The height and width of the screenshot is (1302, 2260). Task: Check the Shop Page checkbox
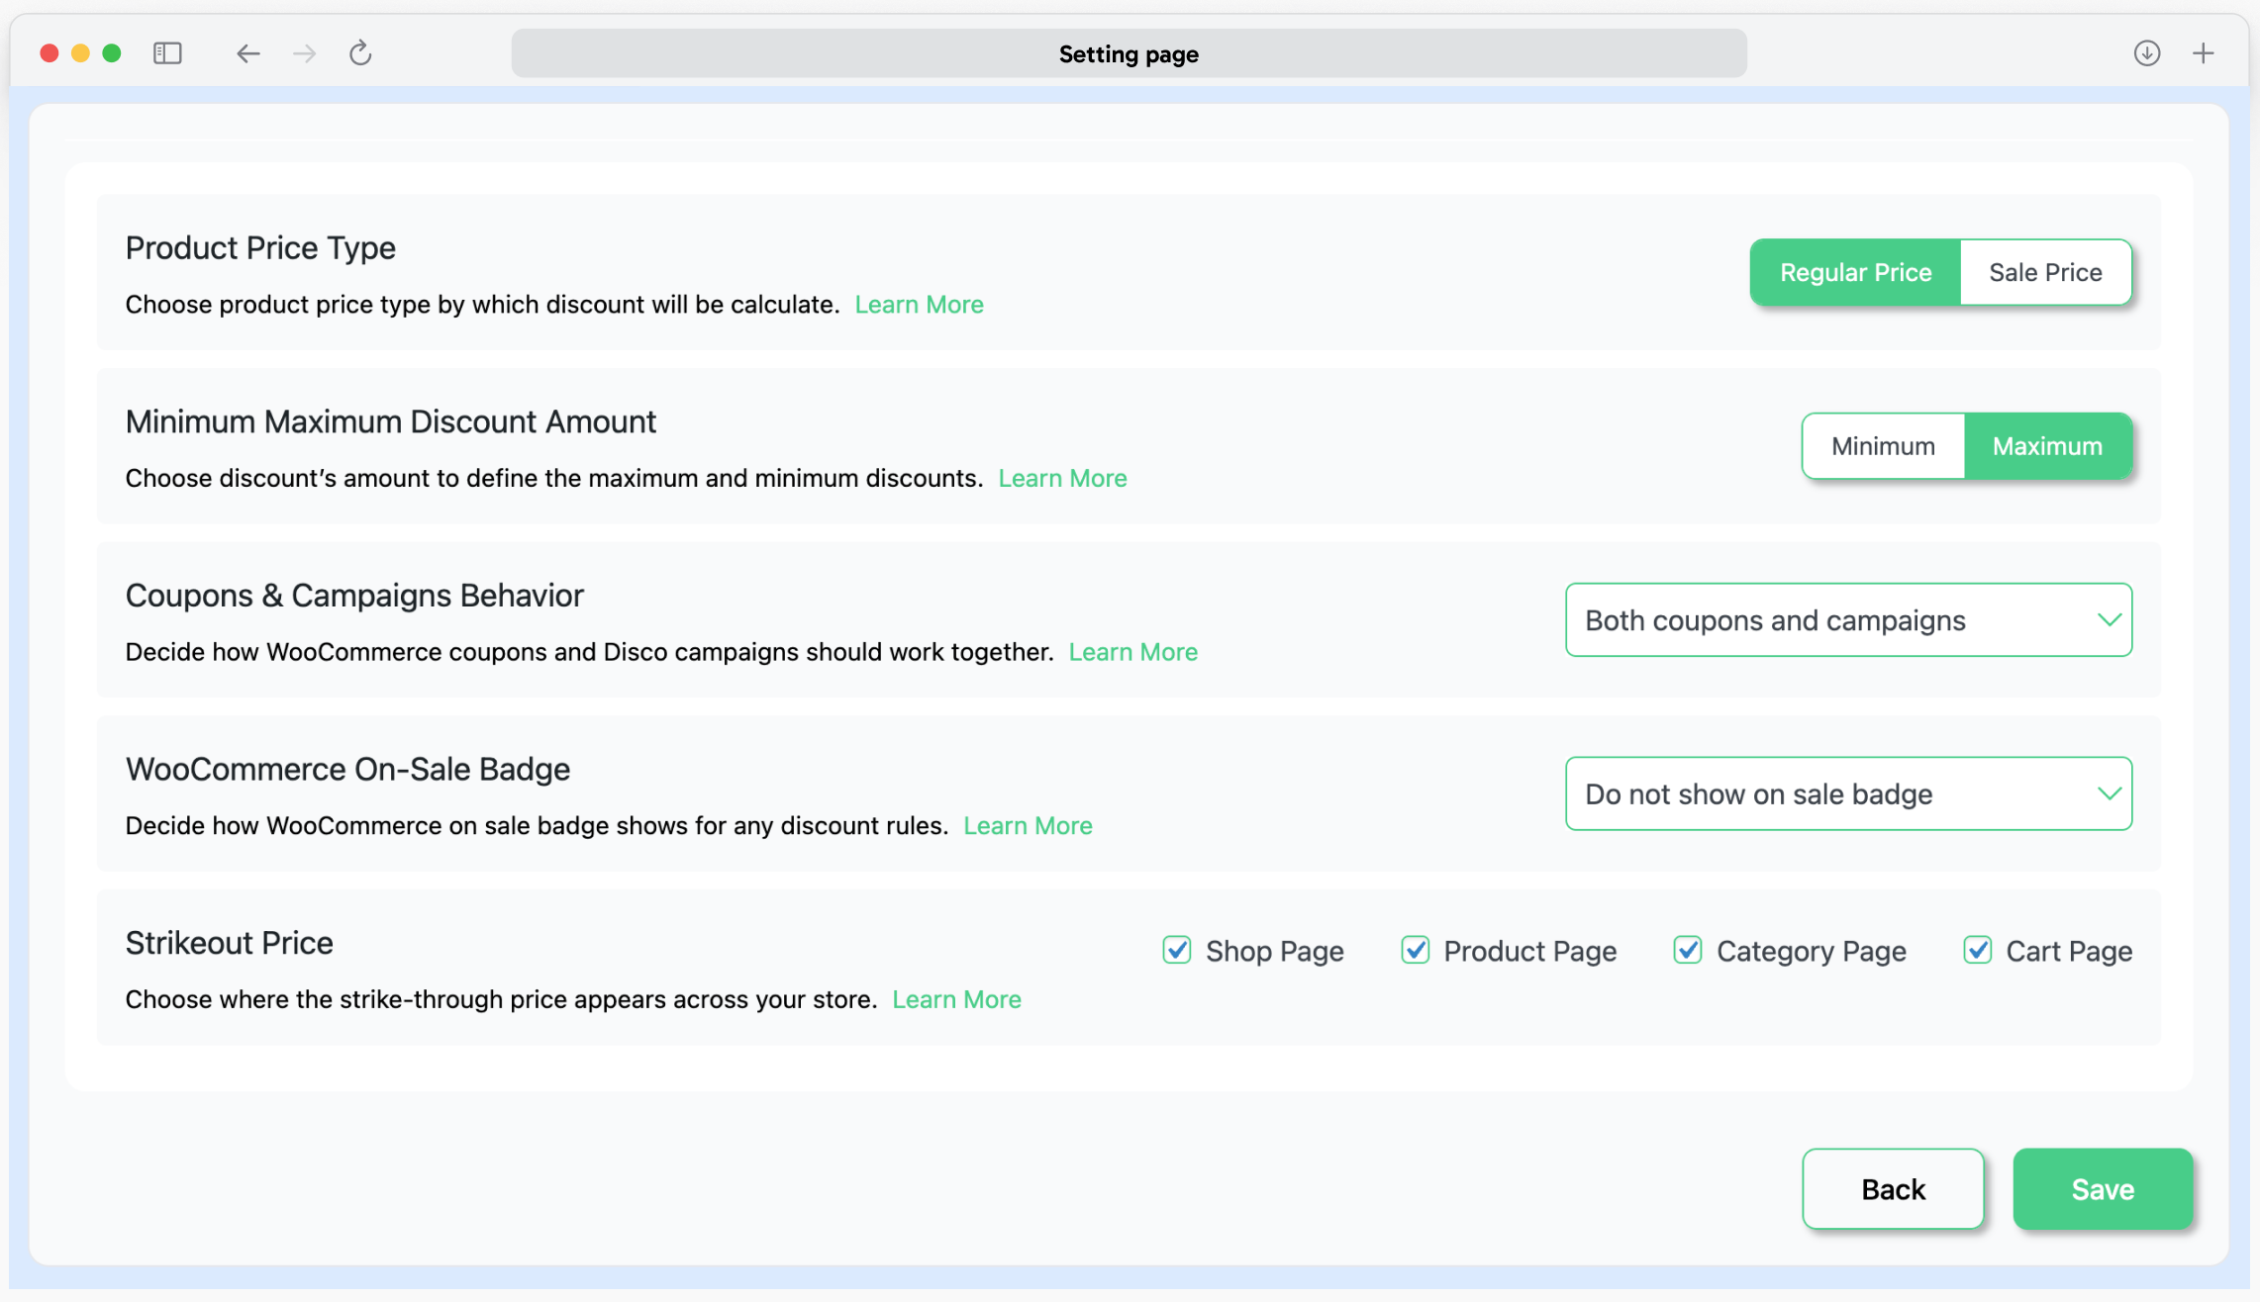[1176, 950]
